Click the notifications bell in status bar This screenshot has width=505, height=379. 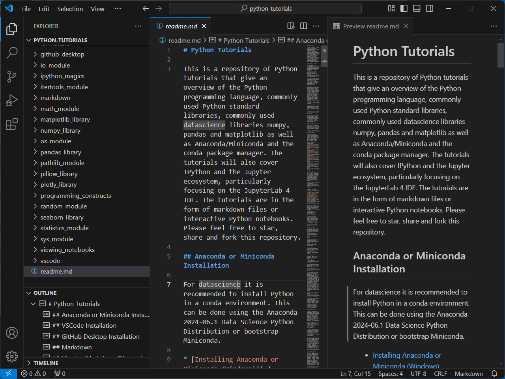(494, 373)
